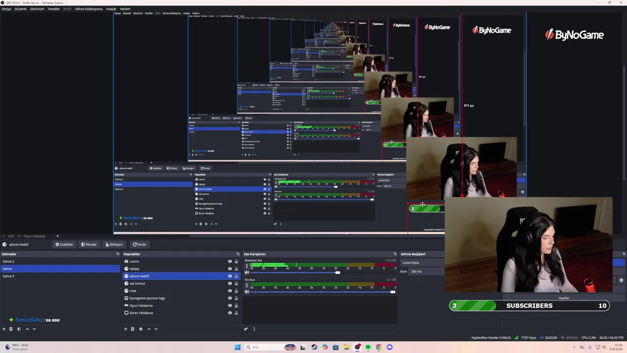Move source down in Kaynaklar toolbar
Viewport: 627px width, 353px height.
(x=156, y=329)
